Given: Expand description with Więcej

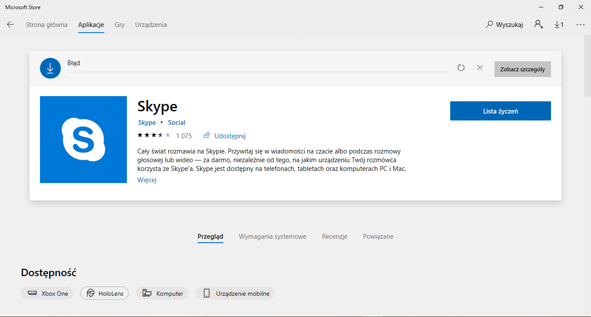Looking at the screenshot, I should pyautogui.click(x=147, y=180).
